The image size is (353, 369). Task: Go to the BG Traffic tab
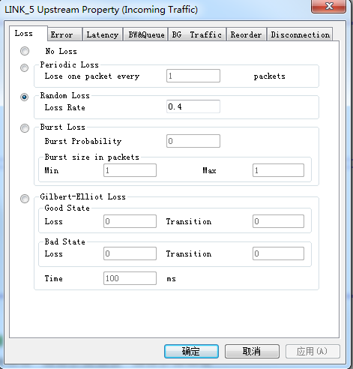tap(197, 34)
